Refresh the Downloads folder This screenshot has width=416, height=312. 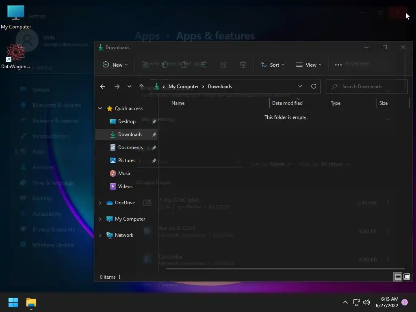pos(314,86)
